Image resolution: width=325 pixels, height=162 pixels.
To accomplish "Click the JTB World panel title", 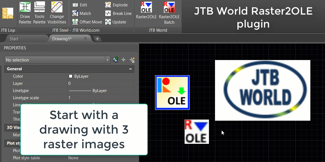I will [x=158, y=30].
